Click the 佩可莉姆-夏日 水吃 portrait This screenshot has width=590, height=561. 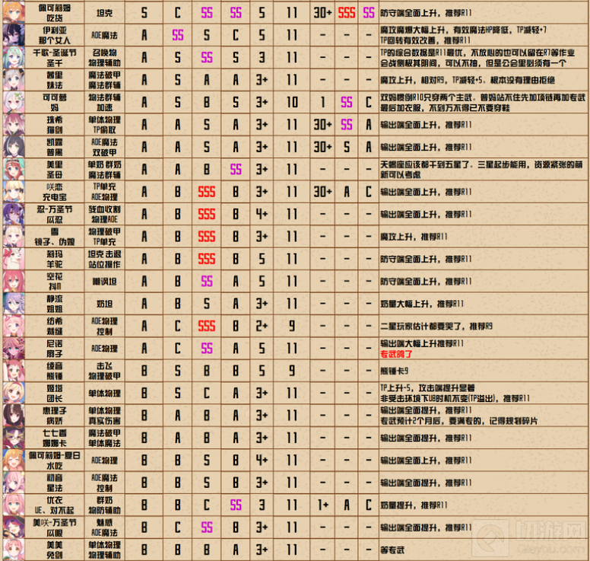[14, 461]
